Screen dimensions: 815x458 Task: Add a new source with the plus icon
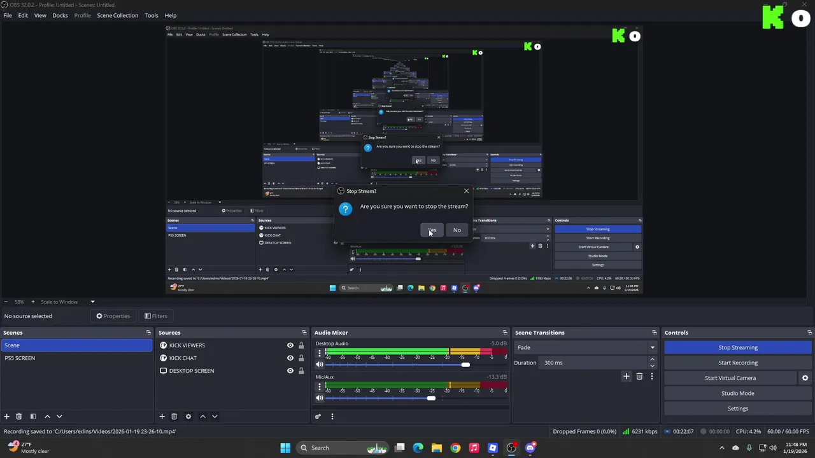click(162, 417)
